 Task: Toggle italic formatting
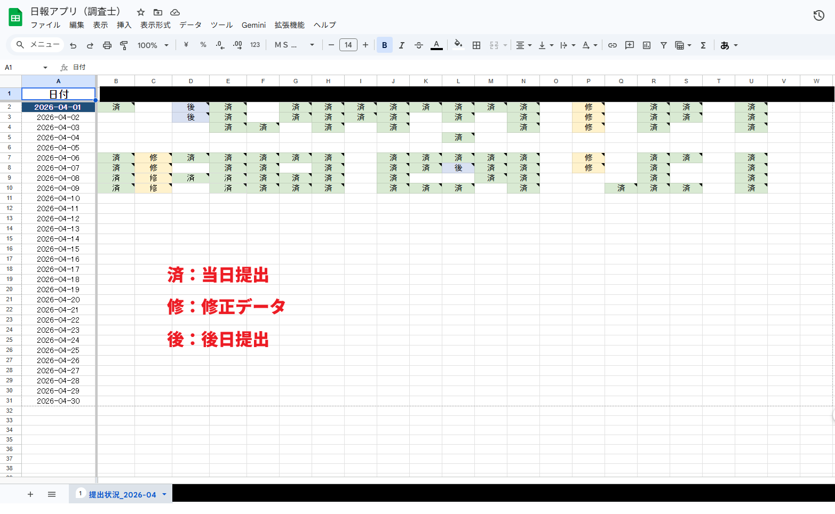pos(401,45)
